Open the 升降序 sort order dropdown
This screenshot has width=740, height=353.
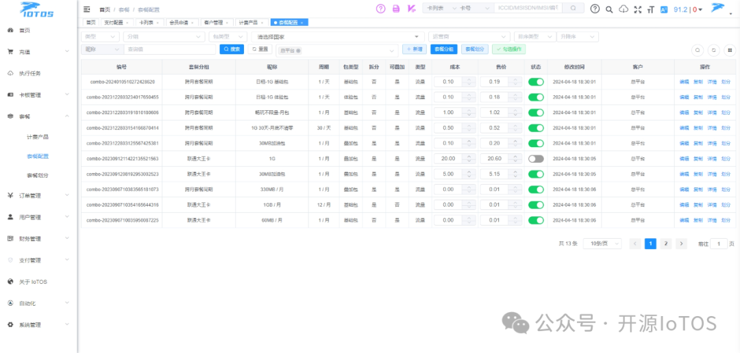click(578, 37)
